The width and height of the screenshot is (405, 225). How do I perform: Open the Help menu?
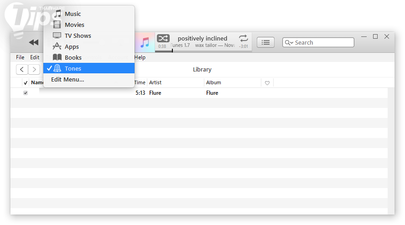tap(140, 57)
